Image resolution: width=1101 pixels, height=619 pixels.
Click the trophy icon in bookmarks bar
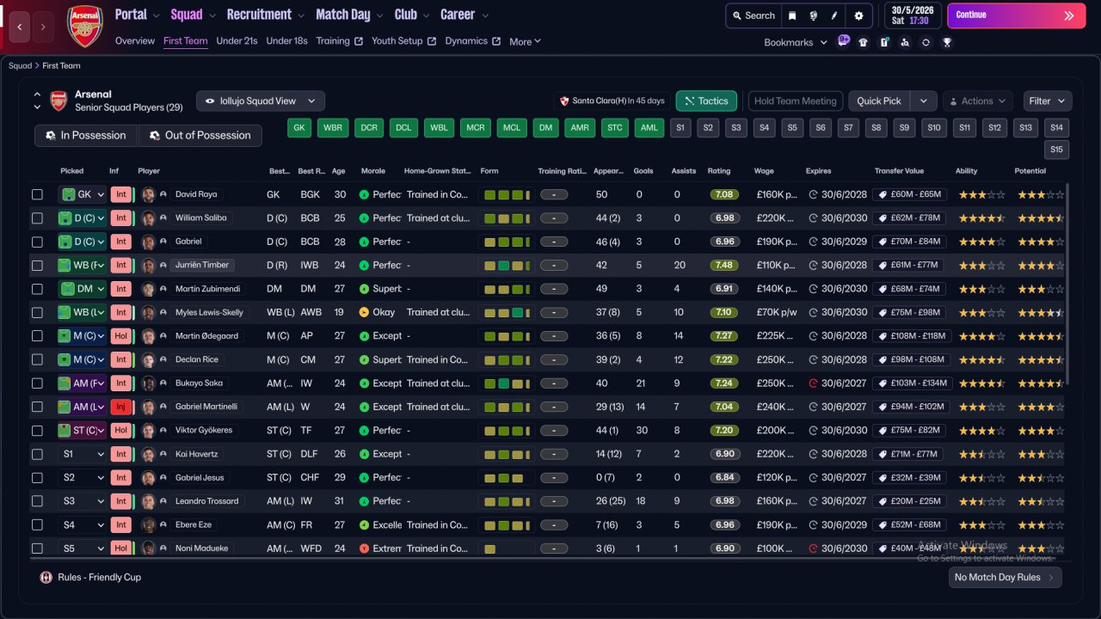947,42
